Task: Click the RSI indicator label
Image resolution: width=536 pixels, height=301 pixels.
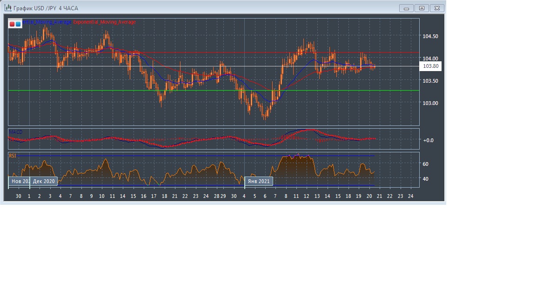Action: [x=13, y=156]
